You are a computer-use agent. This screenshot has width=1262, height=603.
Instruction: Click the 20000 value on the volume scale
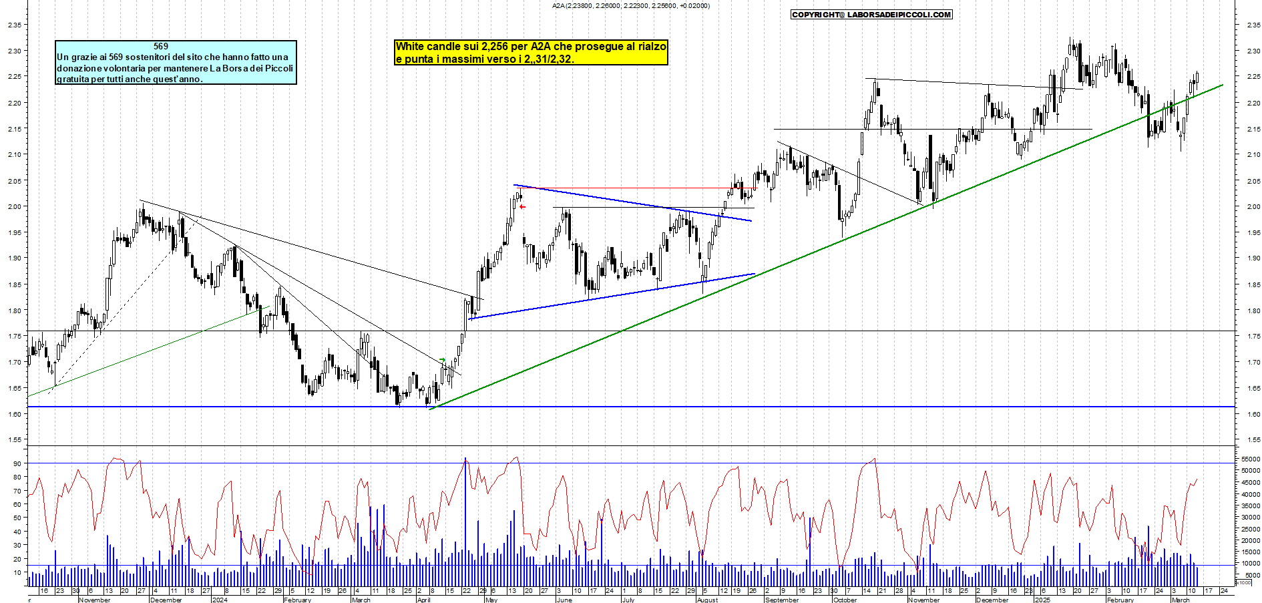[x=1251, y=540]
